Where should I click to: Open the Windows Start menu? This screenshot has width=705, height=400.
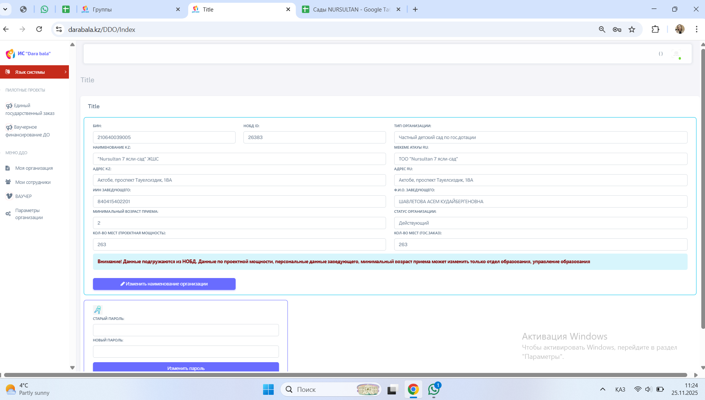268,389
